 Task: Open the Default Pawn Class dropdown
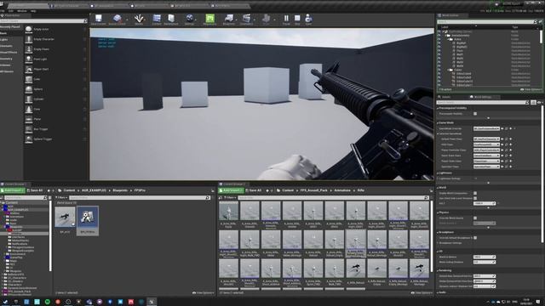point(486,139)
